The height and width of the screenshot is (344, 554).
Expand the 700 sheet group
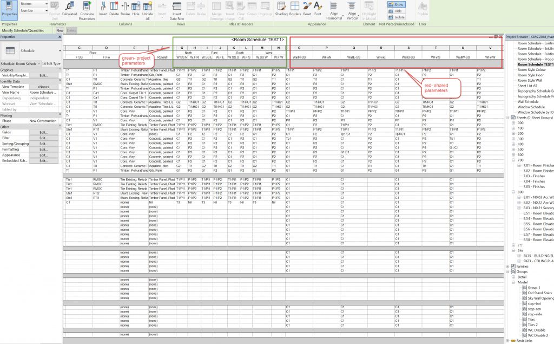click(513, 160)
